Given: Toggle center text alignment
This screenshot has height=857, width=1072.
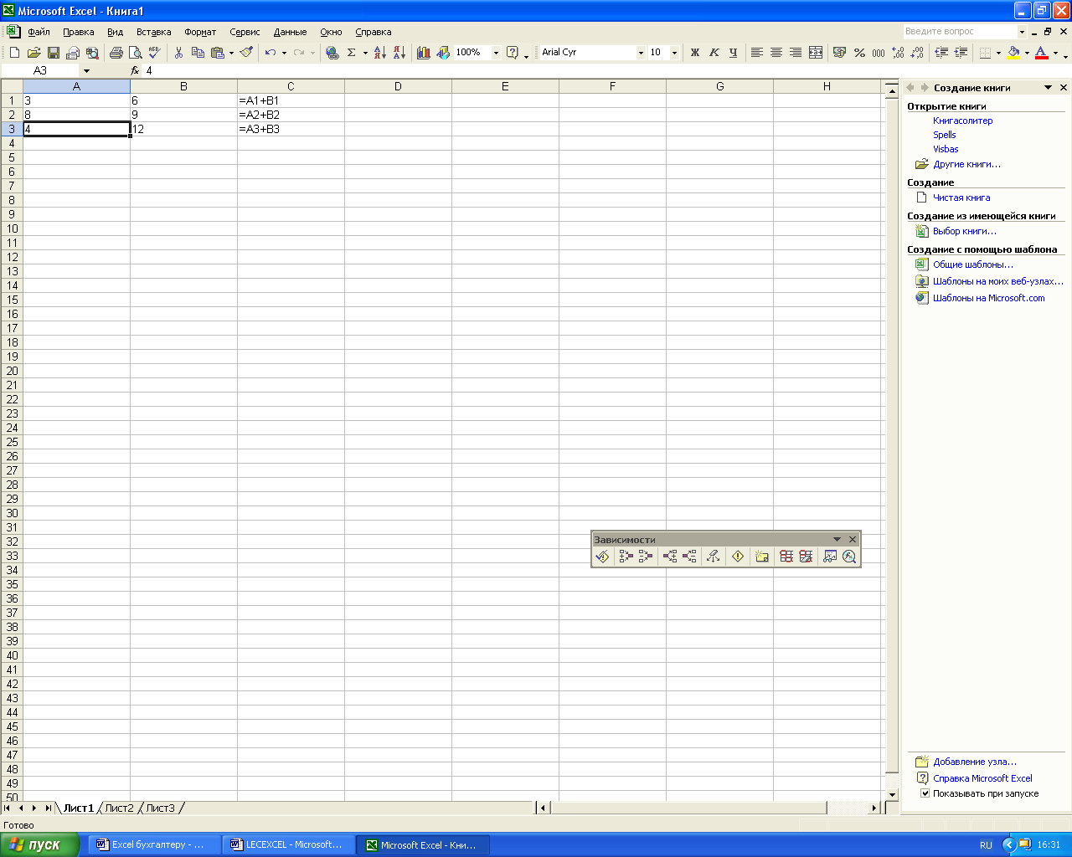Looking at the screenshot, I should point(776,53).
